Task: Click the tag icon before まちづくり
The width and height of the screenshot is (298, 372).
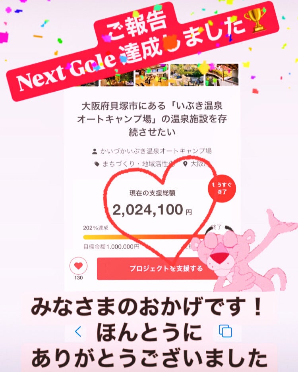Action: [x=97, y=164]
